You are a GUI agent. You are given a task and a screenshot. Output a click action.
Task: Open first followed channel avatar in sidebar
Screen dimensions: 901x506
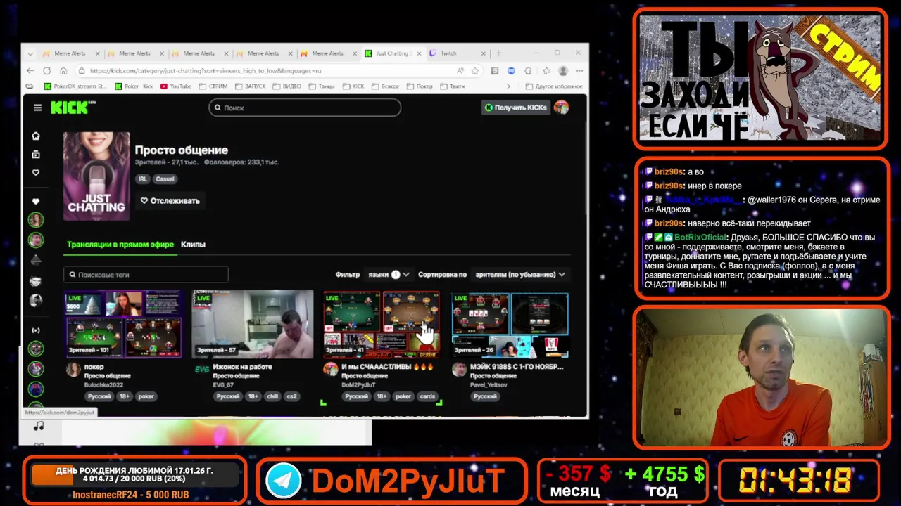[36, 221]
